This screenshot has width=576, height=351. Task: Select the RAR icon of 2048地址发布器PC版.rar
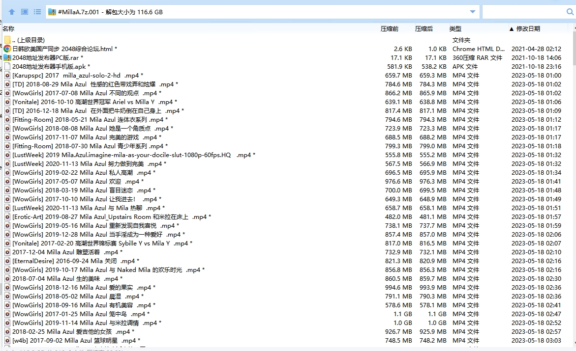point(7,57)
